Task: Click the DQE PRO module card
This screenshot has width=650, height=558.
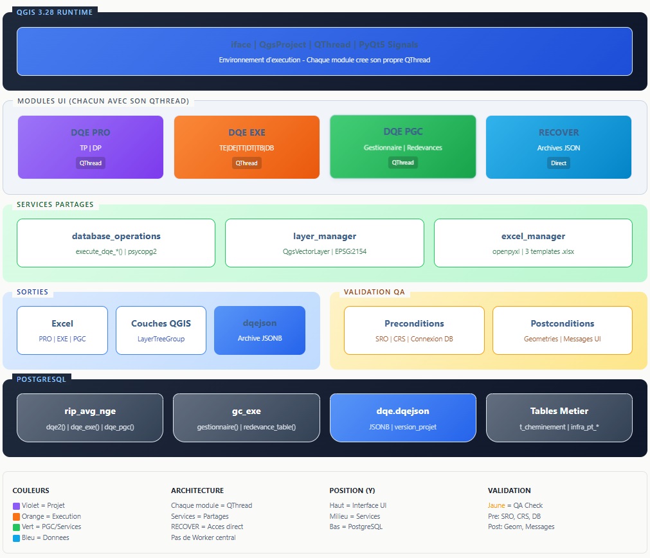Action: click(x=91, y=147)
